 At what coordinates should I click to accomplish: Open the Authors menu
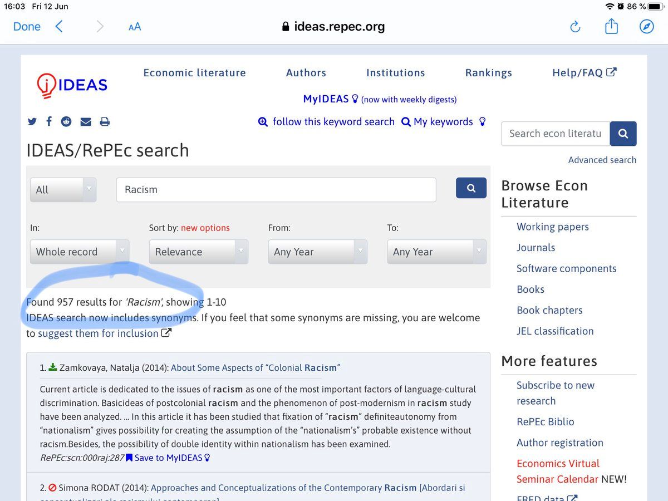(306, 73)
